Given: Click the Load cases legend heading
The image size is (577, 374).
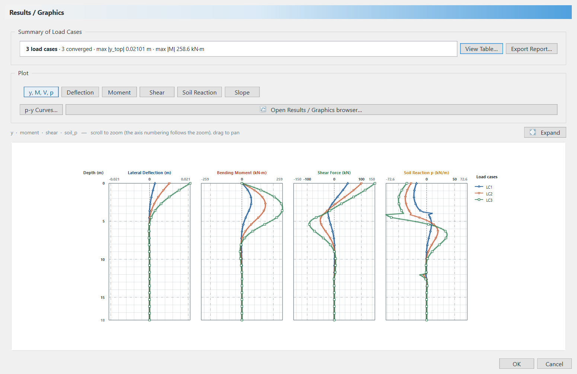Looking at the screenshot, I should 487,177.
